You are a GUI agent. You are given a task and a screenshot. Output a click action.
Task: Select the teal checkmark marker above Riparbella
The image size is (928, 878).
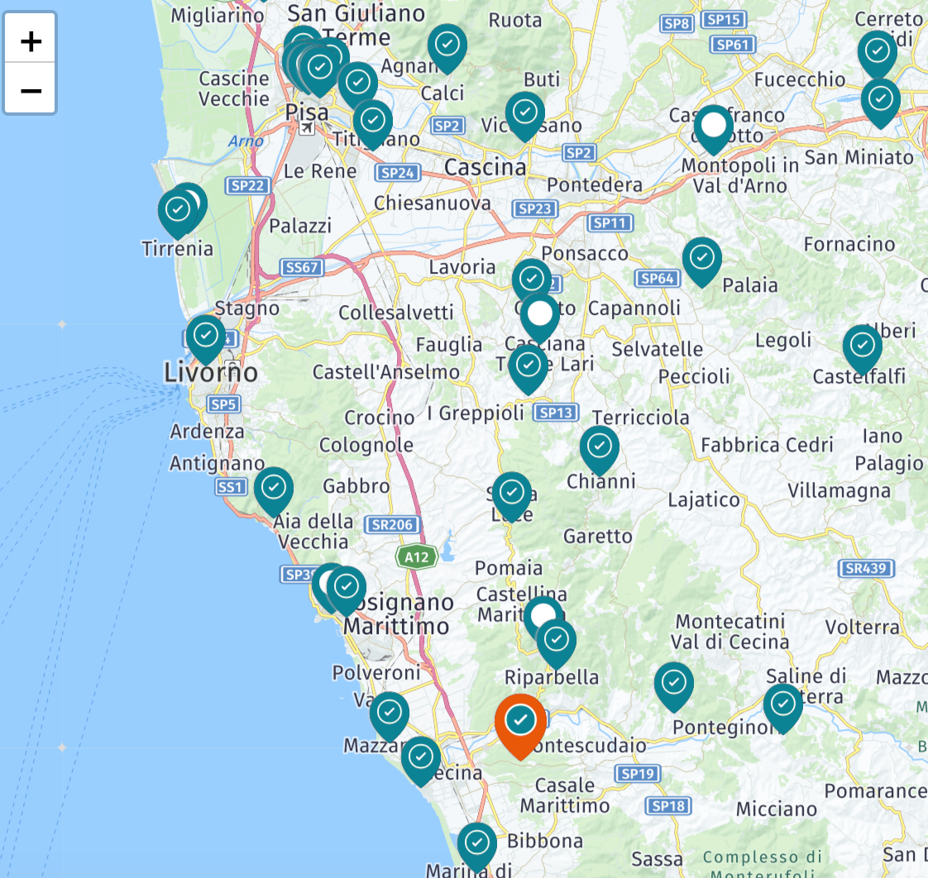tap(556, 641)
